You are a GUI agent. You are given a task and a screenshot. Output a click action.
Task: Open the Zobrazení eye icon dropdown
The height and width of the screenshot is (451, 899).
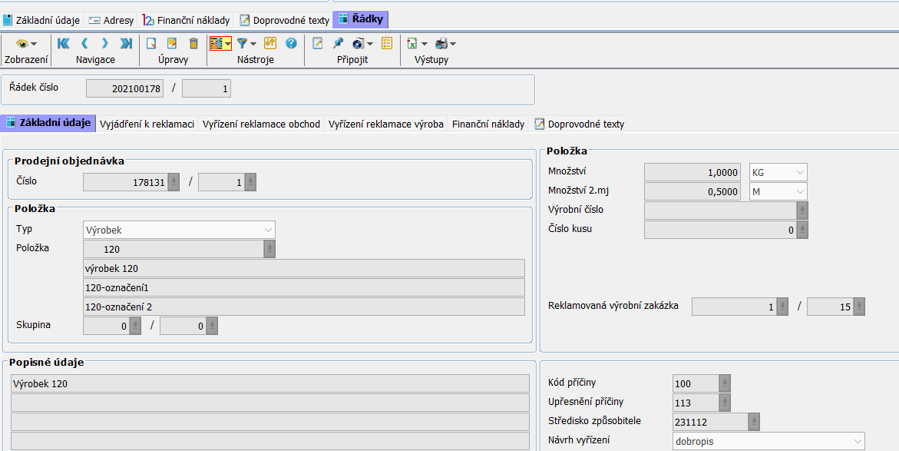tap(26, 44)
